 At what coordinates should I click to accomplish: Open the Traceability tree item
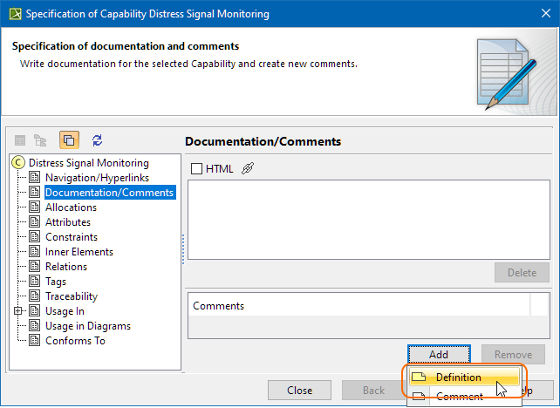[72, 296]
